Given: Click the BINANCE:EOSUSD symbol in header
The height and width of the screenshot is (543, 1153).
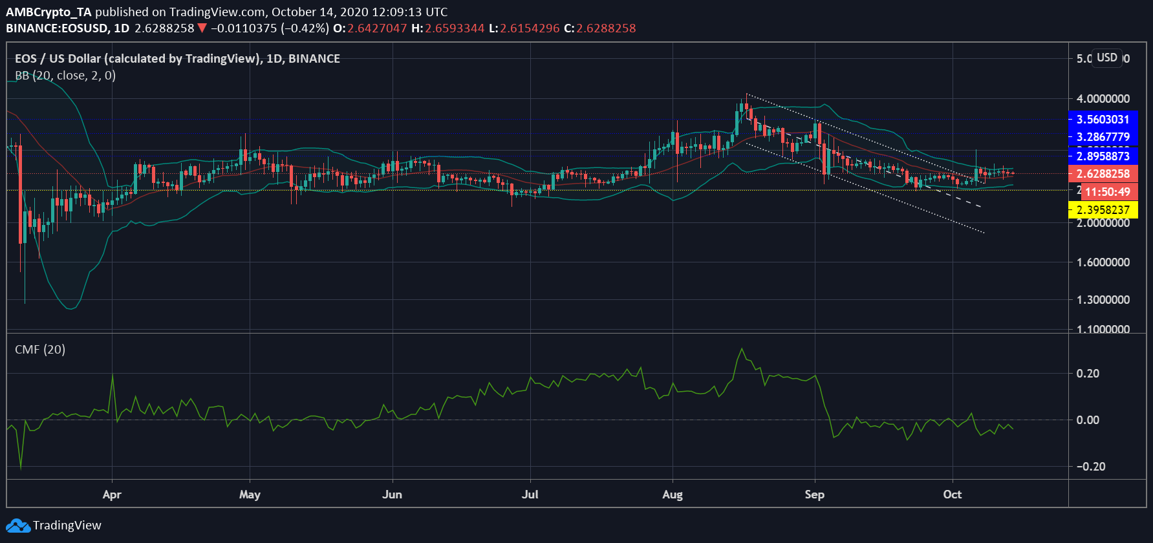Looking at the screenshot, I should tap(58, 28).
